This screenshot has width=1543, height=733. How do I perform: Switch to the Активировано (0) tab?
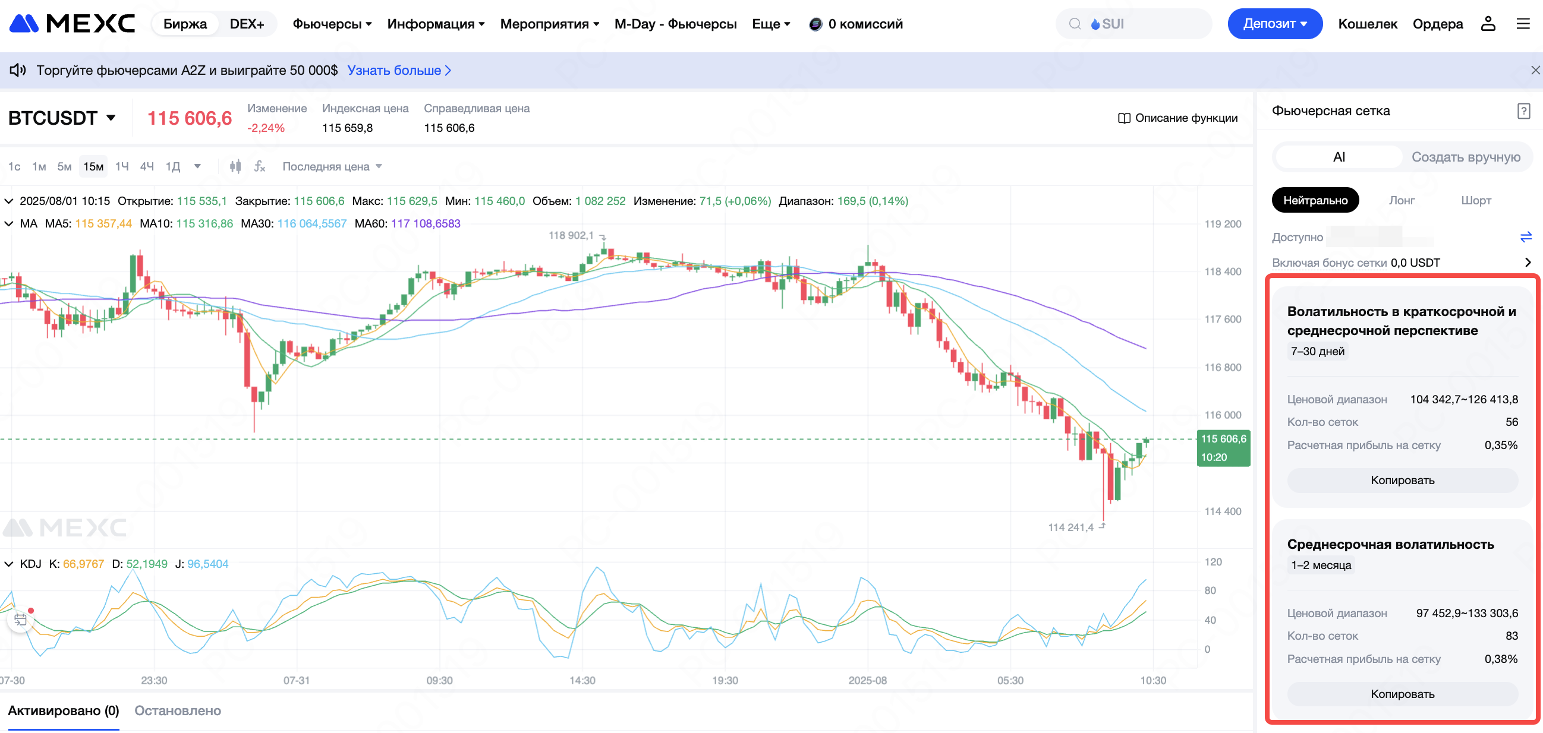pyautogui.click(x=64, y=710)
